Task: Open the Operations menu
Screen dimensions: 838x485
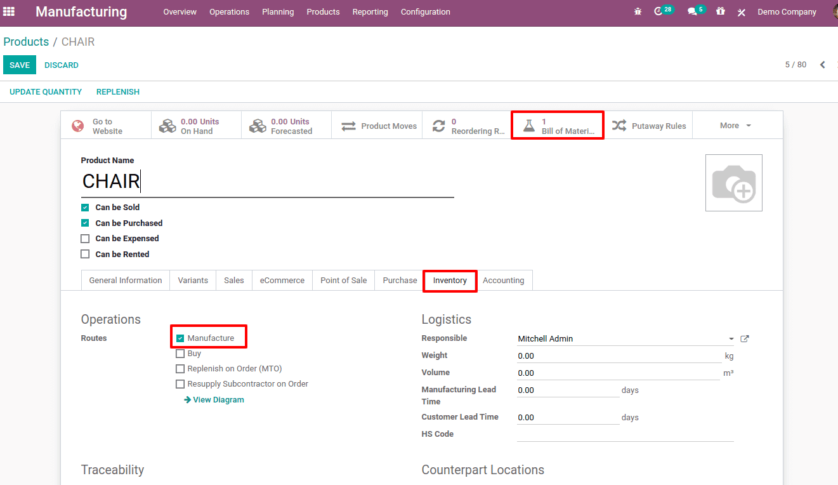Action: tap(229, 12)
